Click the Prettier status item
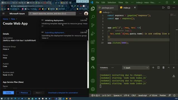Image resolution: width=178 pixels, height=100 pixels. point(163,96)
